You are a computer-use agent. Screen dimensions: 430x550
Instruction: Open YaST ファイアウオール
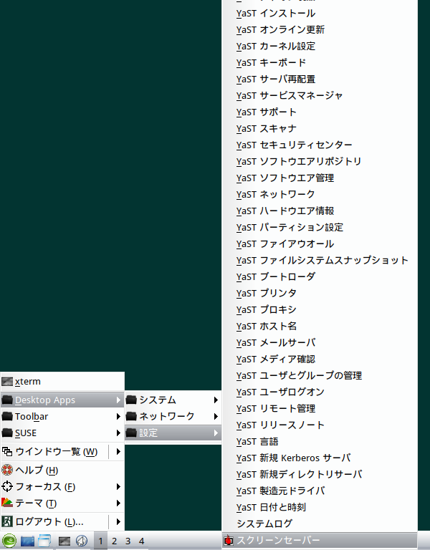tap(320, 244)
